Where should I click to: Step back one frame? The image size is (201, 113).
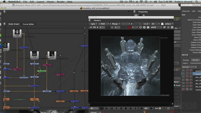coord(121,108)
